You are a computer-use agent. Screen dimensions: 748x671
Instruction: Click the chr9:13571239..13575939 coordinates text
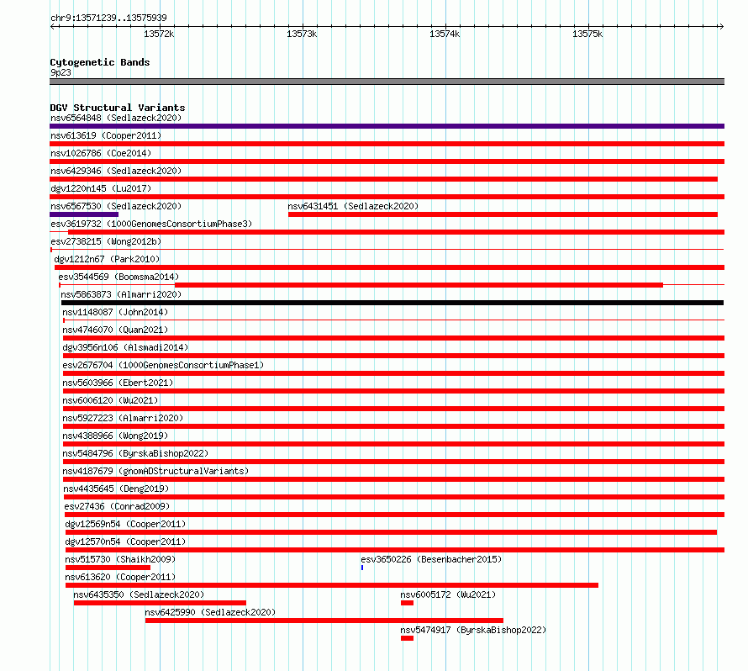108,18
